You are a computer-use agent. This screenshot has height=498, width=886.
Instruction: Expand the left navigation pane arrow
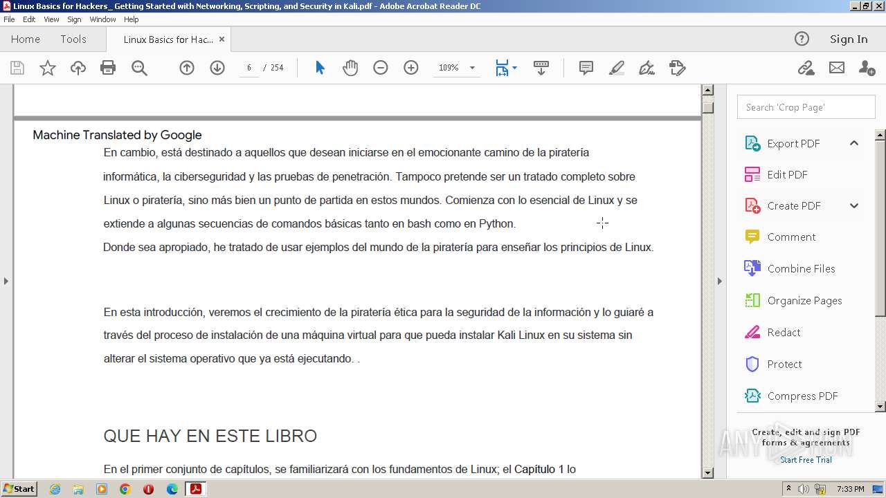coord(6,281)
